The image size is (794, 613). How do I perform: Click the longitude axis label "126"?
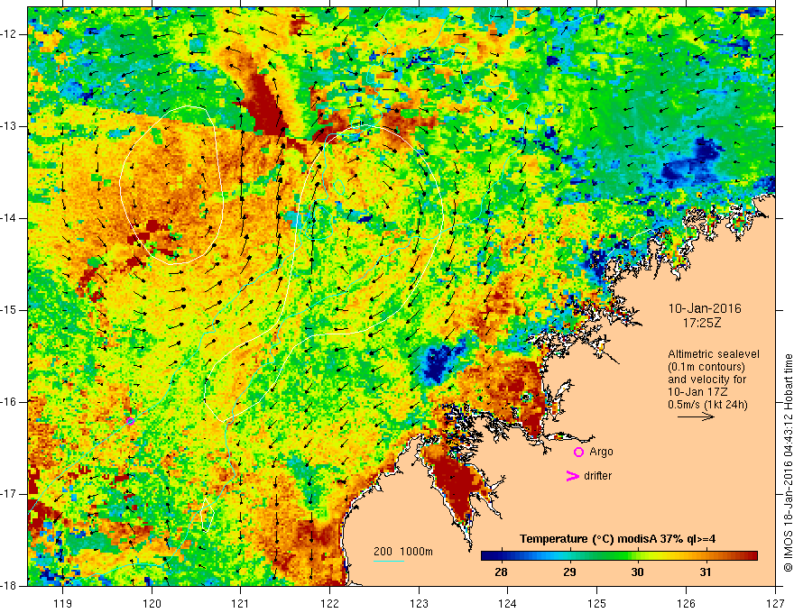point(686,603)
